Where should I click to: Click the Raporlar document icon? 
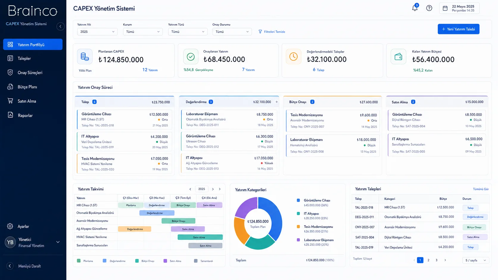tap(10, 115)
